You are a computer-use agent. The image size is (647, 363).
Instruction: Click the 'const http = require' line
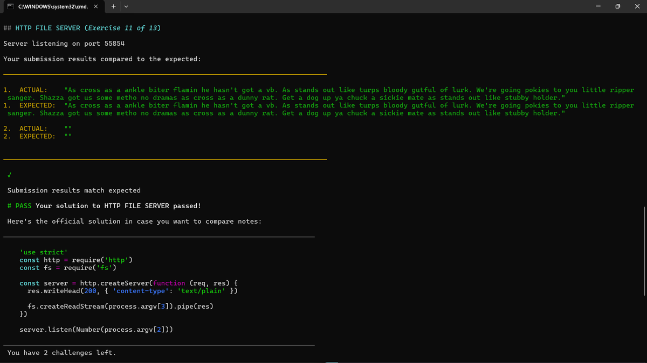(76, 260)
